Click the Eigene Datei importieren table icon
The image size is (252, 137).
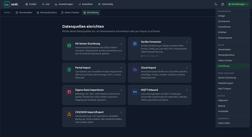pos(69,92)
